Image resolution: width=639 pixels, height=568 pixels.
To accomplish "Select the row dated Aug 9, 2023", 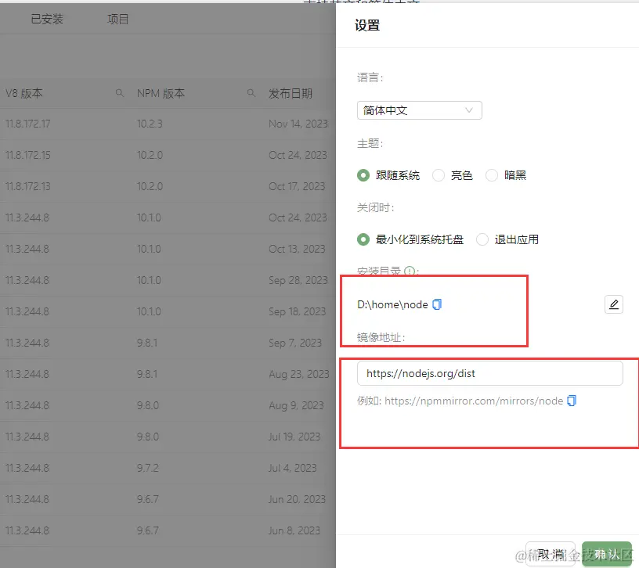I will [168, 405].
